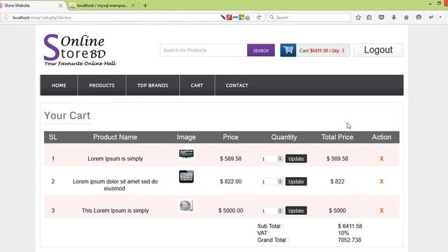Open the CART menu item
Viewport: 448px width, 252px height.
[197, 85]
